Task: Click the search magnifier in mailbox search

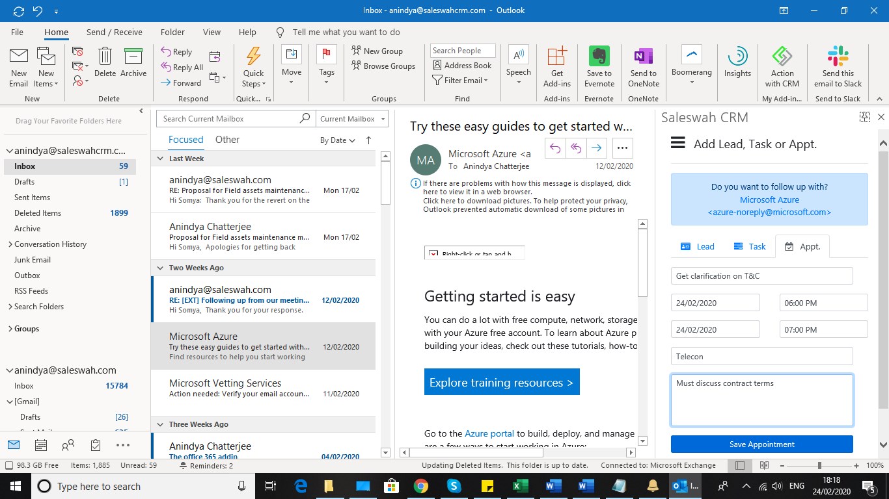Action: 305,119
